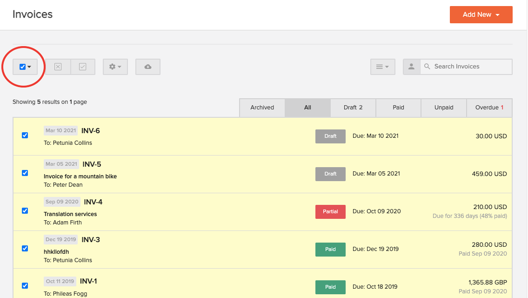Uncheck the INV-1 invoice checkbox
Viewport: 528px width, 298px height.
point(25,285)
